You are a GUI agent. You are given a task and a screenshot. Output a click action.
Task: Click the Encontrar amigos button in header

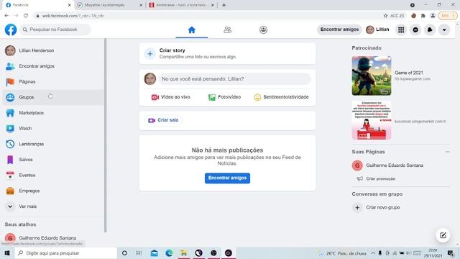[339, 29]
